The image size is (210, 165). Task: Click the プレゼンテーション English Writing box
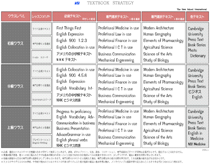point(41,142)
